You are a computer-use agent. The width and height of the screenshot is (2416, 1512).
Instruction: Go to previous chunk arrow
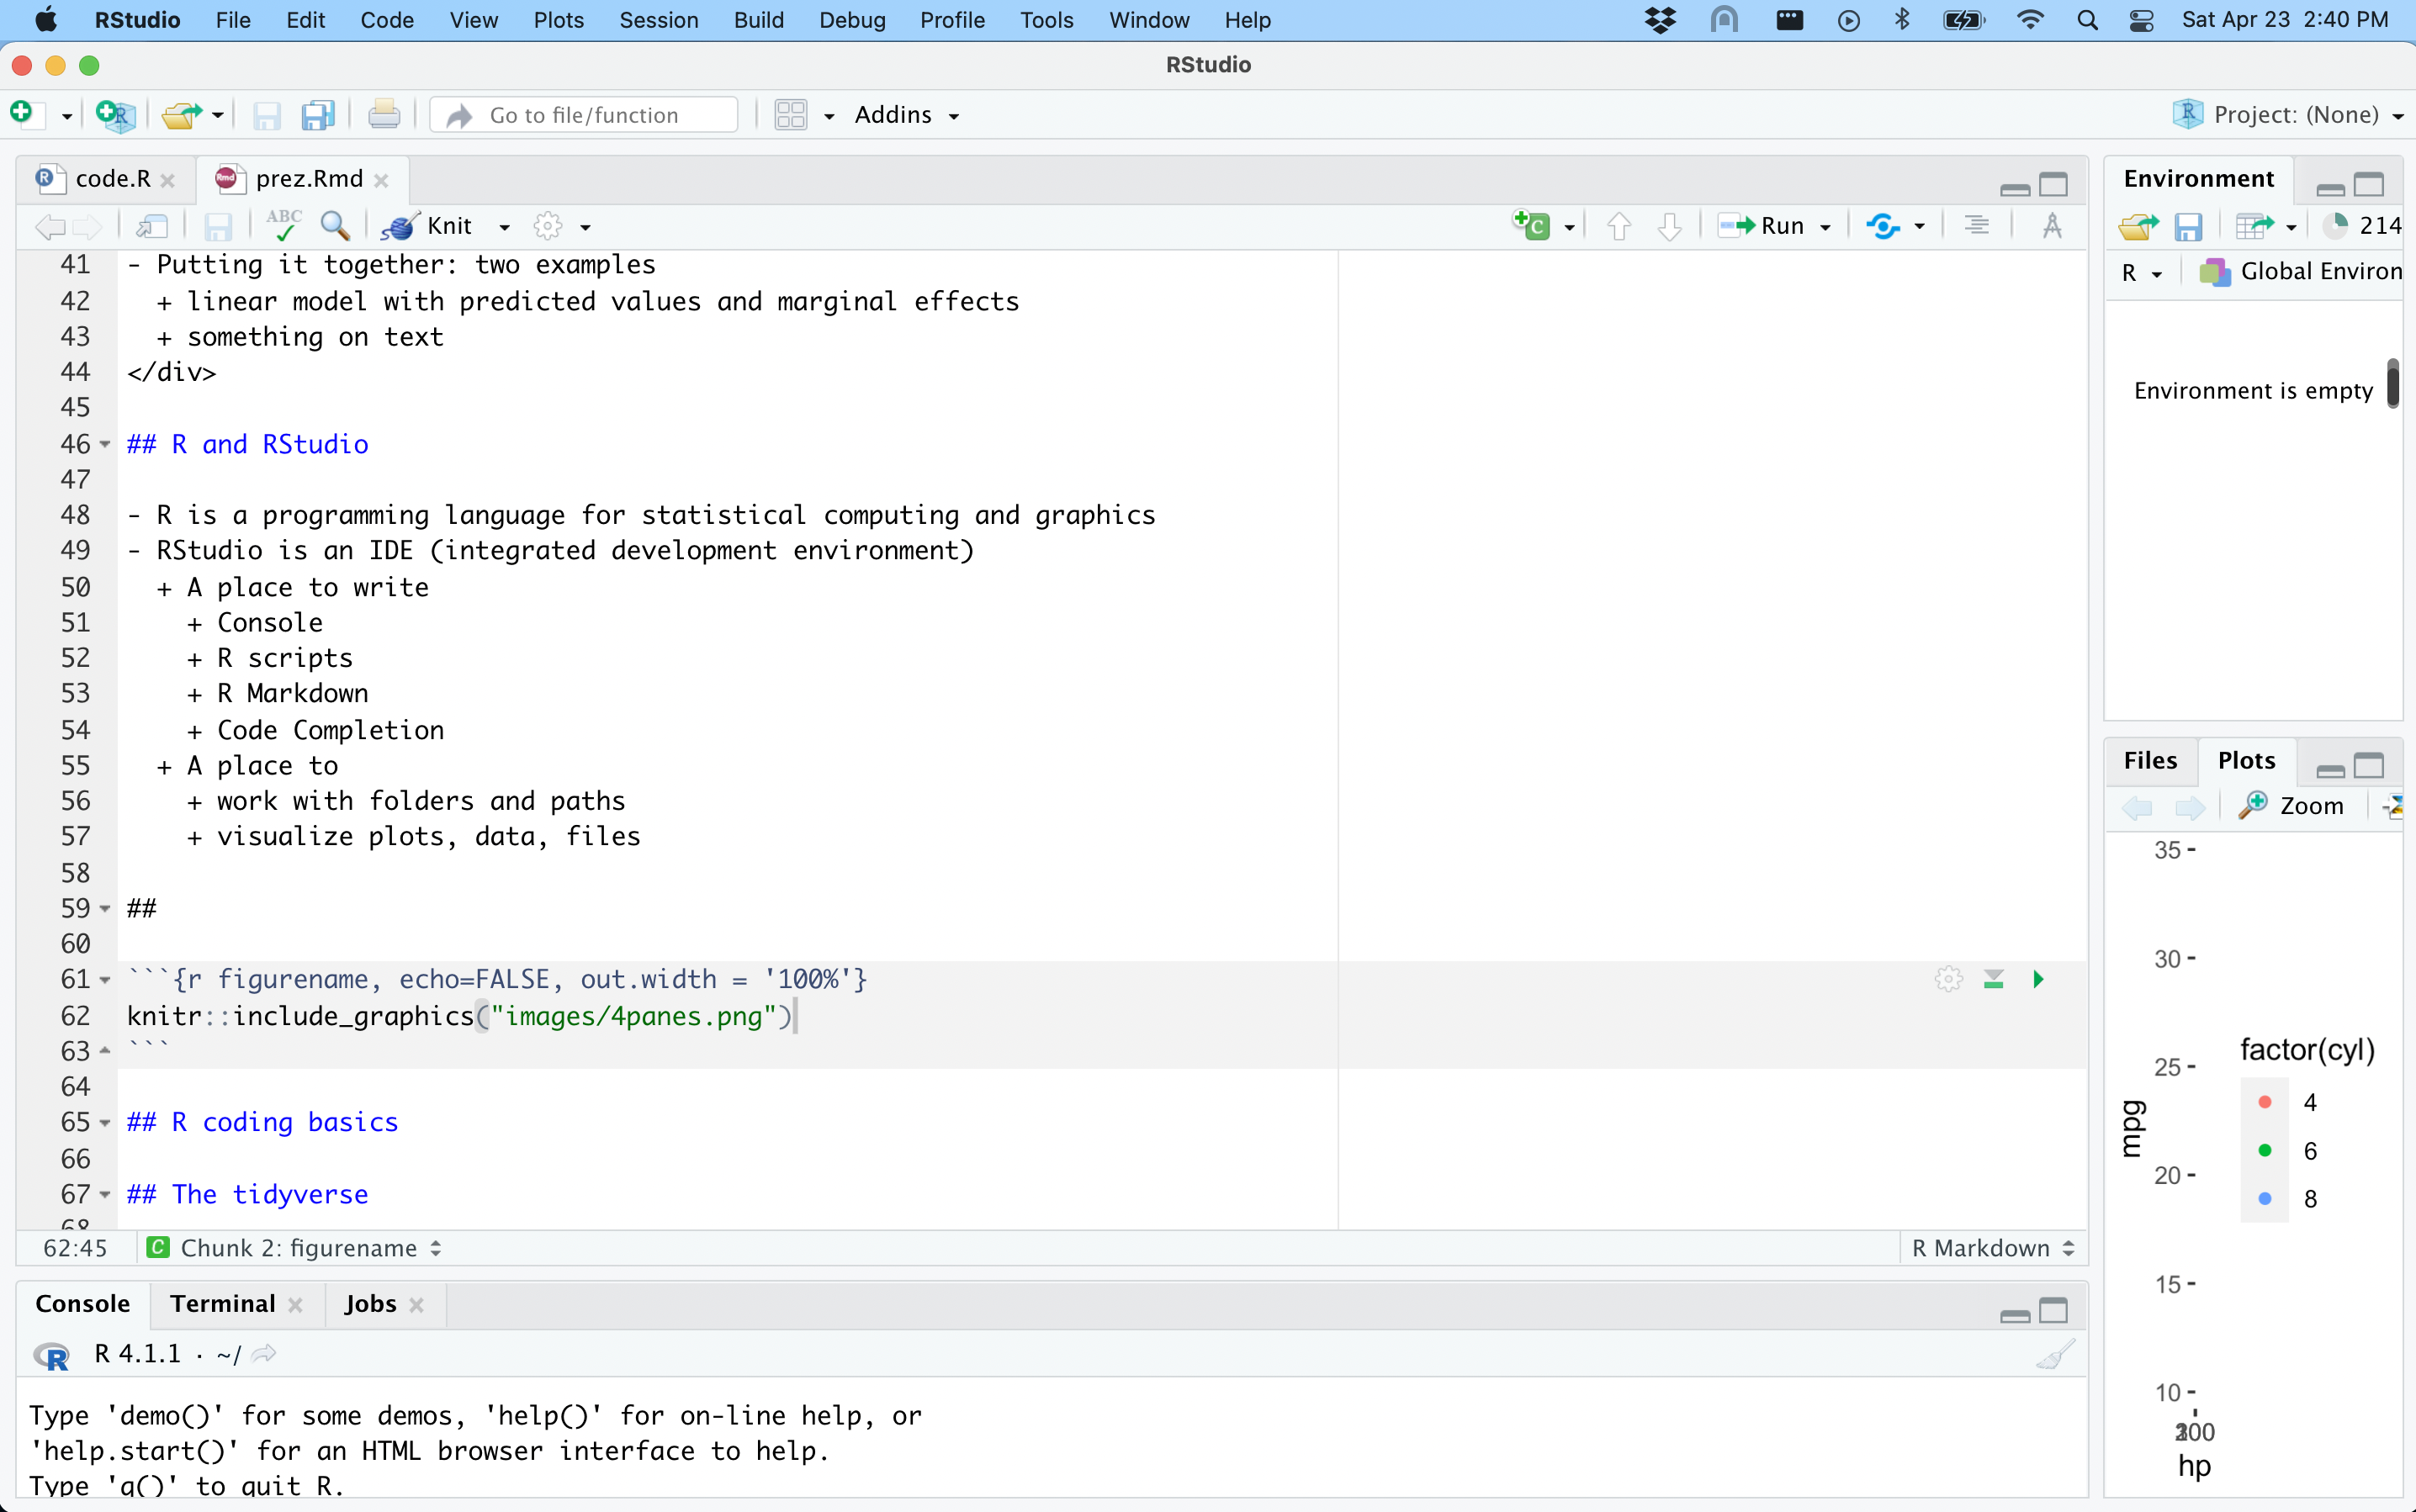click(x=1619, y=226)
